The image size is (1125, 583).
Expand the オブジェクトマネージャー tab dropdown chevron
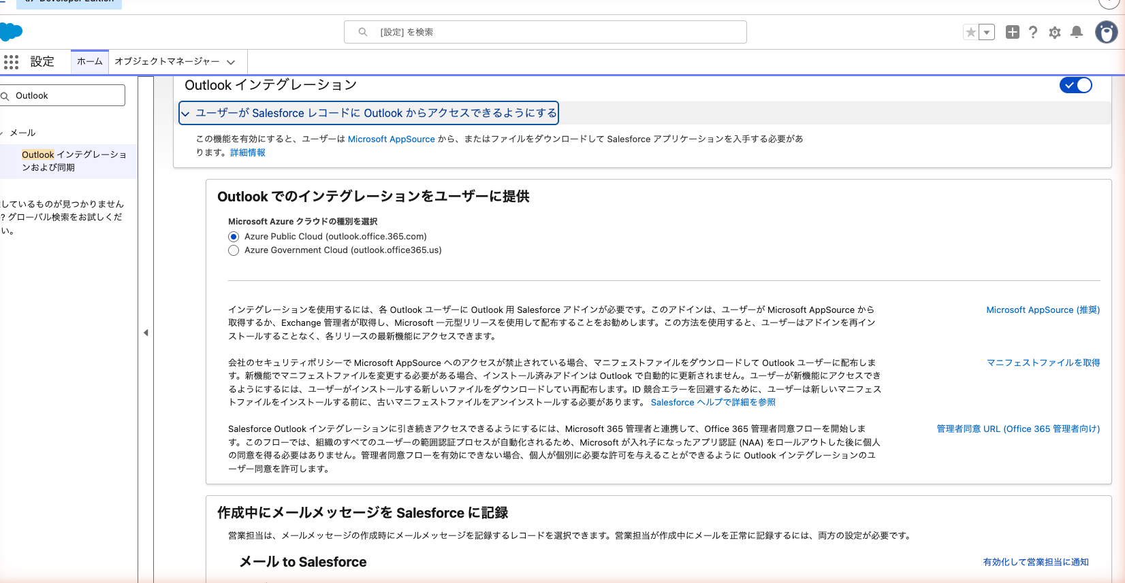point(231,62)
